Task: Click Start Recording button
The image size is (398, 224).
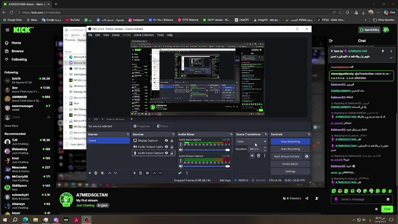Action: [290, 149]
